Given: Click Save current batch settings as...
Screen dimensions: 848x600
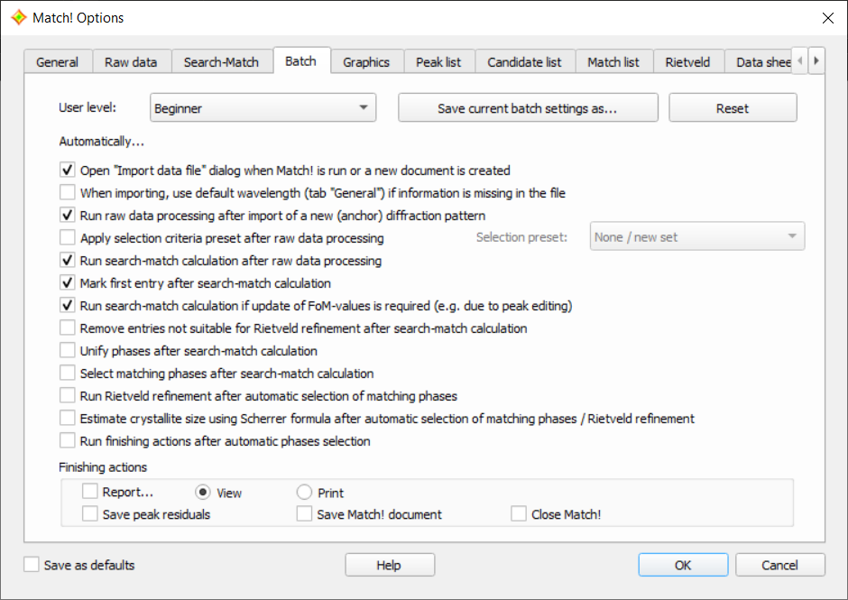Looking at the screenshot, I should click(528, 108).
